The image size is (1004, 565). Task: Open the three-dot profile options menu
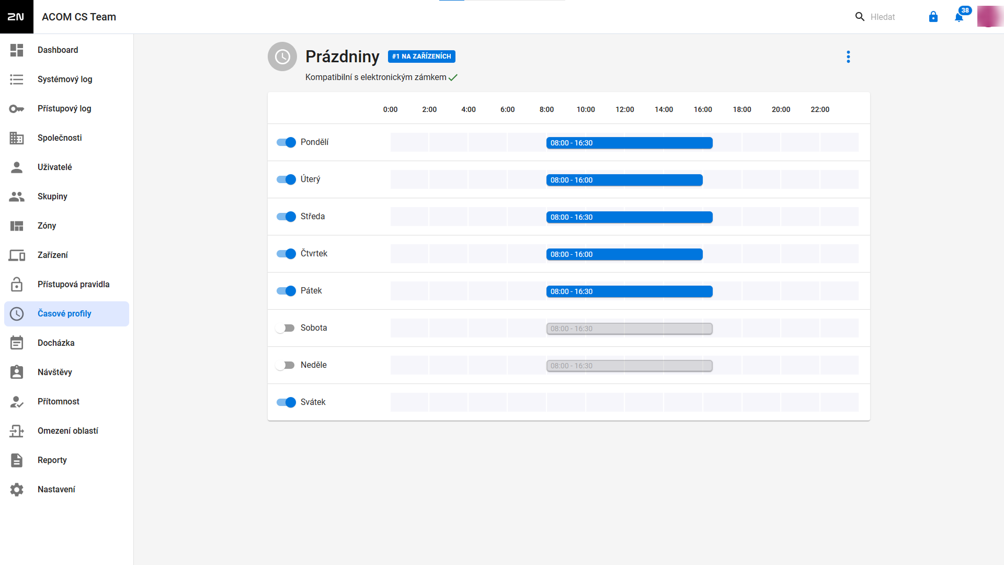(x=848, y=56)
